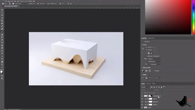The image size is (195, 110).
Task: Select the Paint Bucket tool
Action: [2, 43]
